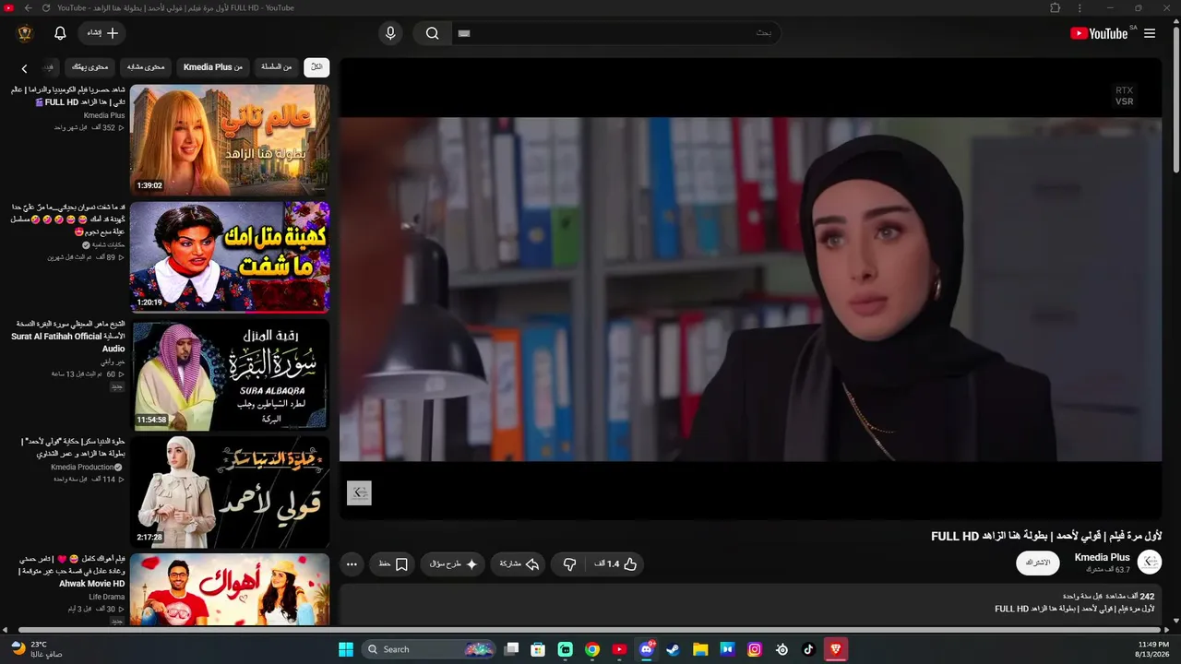Viewport: 1181px width, 664px height.
Task: Click the video title ending FULL HD
Action: pyautogui.click(x=1046, y=536)
